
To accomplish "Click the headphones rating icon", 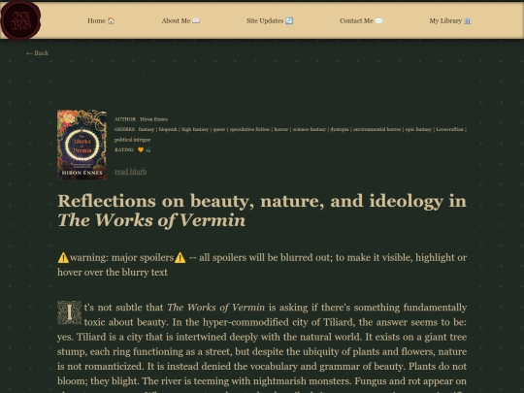I will 148,149.
